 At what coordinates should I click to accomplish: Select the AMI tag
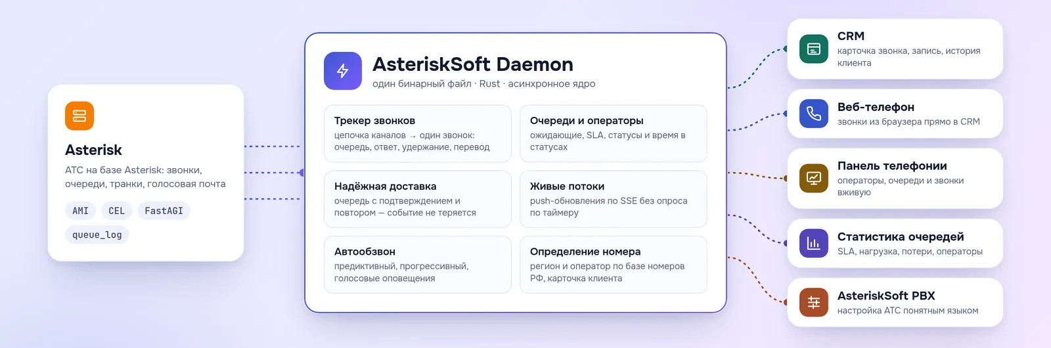click(x=81, y=211)
